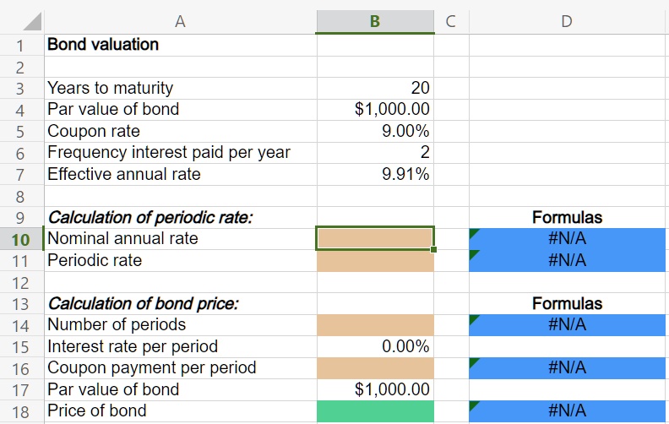Select column D header

[567, 21]
